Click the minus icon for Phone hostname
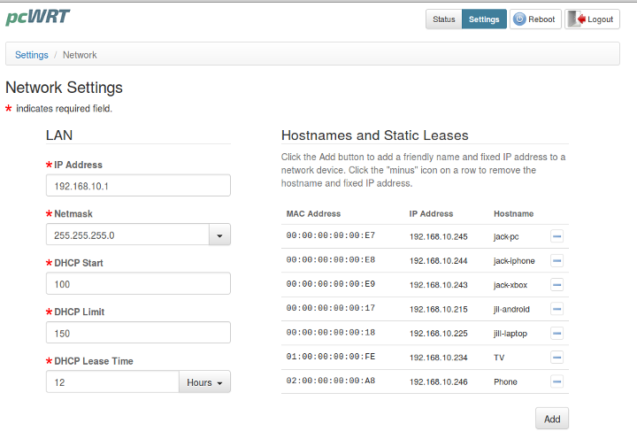Image resolution: width=637 pixels, height=439 pixels. tap(557, 381)
